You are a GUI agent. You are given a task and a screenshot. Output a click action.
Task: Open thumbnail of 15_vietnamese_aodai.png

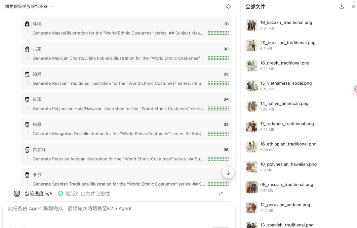[x=252, y=86]
